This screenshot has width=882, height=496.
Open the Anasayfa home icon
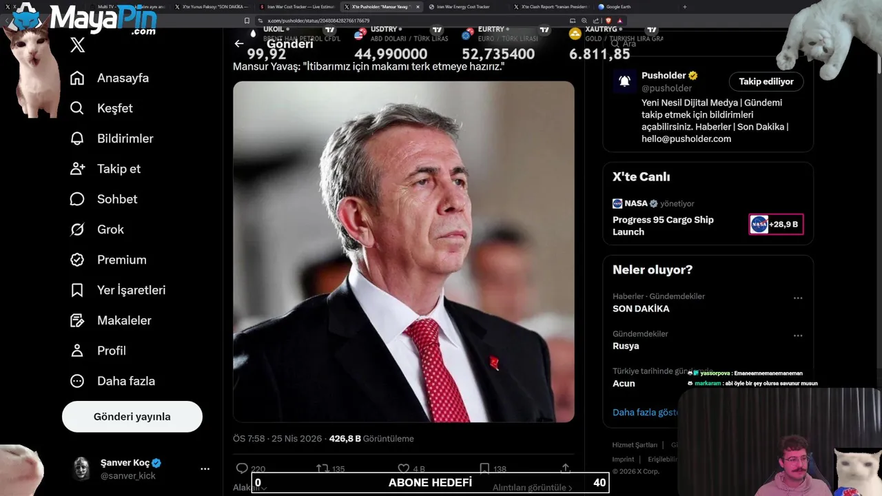77,78
